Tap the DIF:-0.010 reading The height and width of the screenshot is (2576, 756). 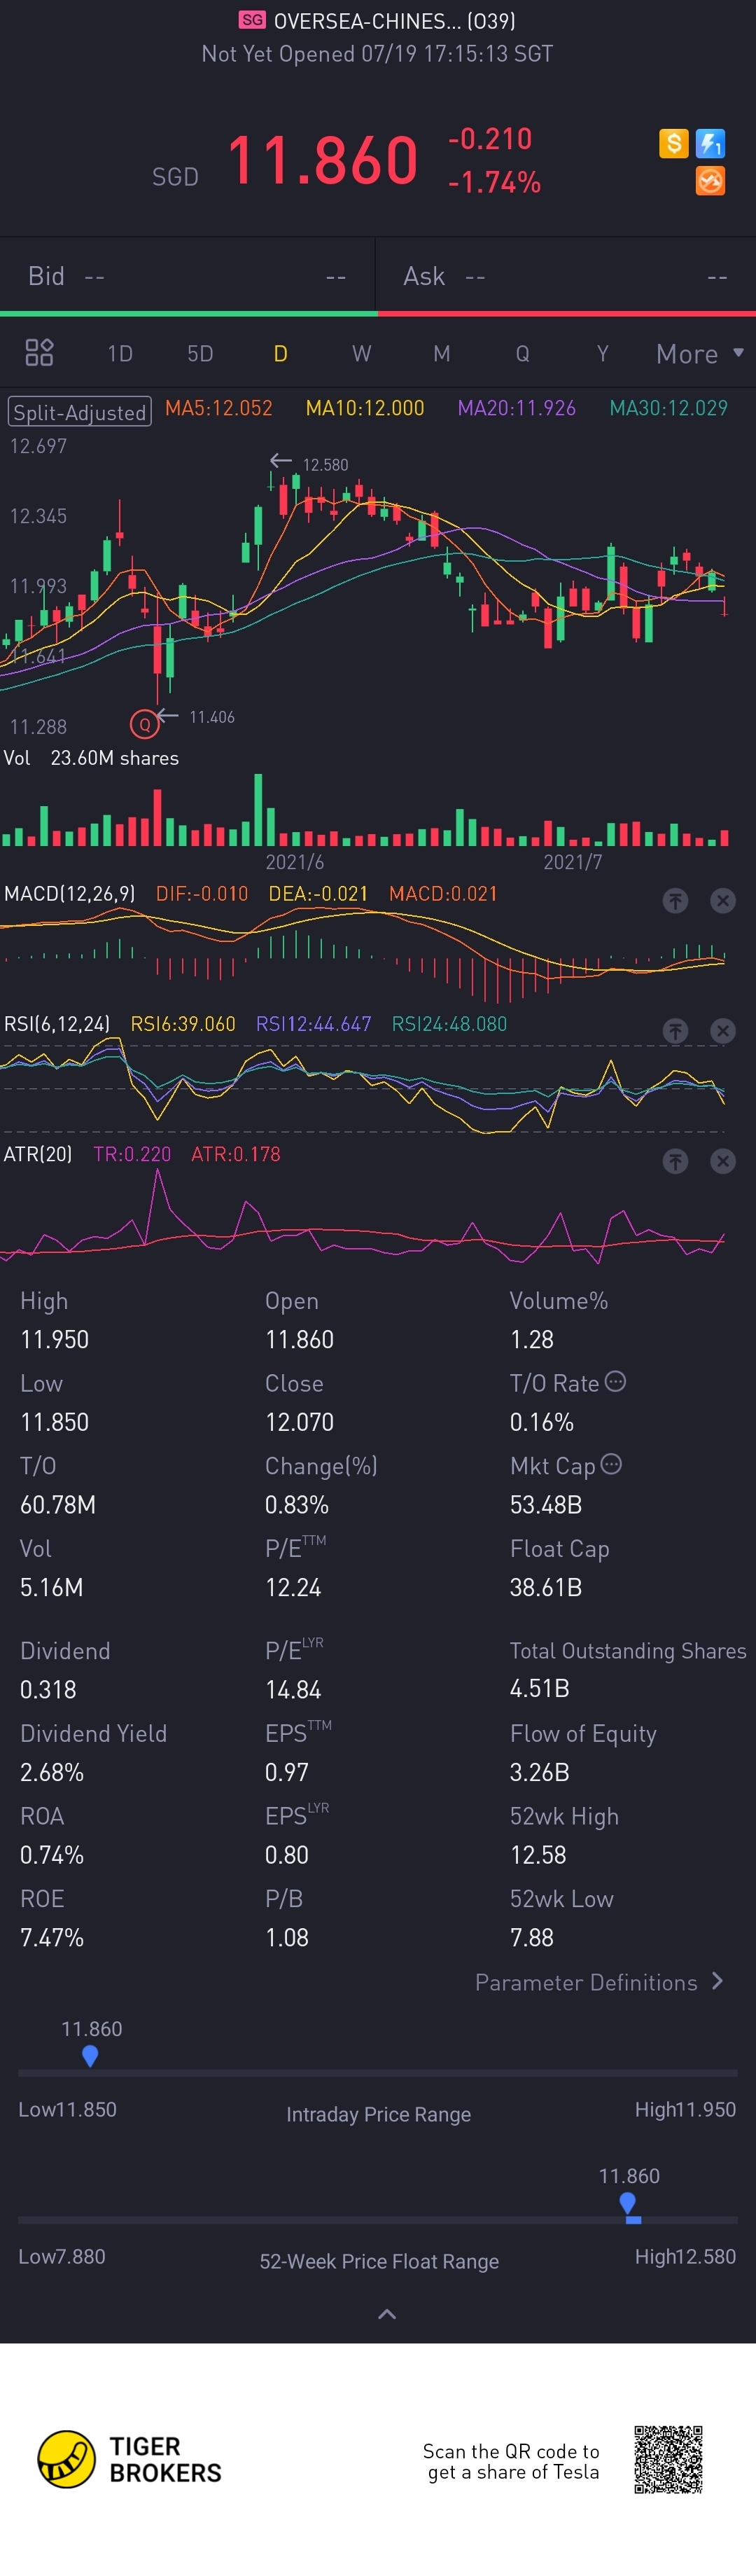tap(202, 894)
